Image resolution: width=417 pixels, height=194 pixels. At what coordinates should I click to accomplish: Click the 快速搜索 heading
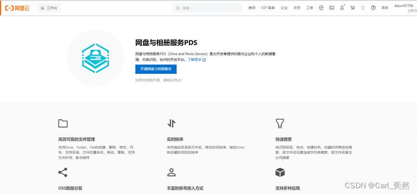(283, 139)
